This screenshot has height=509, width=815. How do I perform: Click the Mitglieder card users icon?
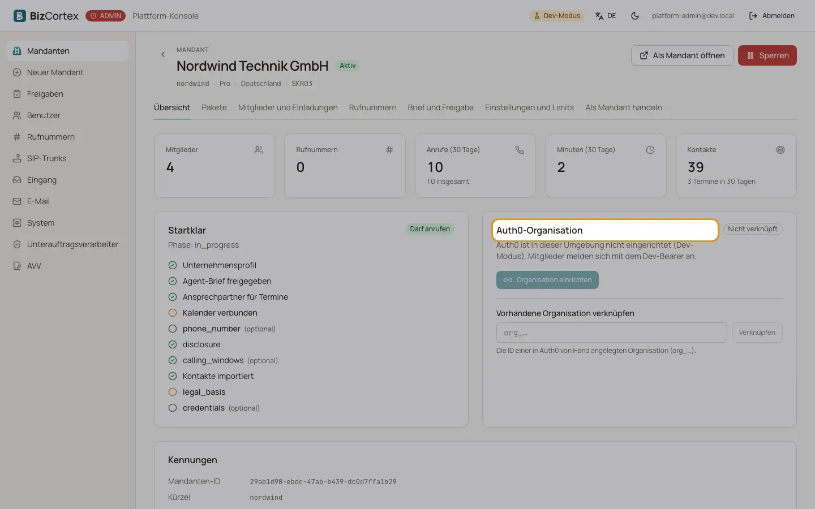(259, 150)
